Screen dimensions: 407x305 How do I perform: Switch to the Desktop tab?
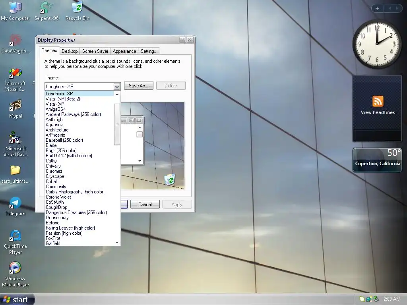[70, 51]
